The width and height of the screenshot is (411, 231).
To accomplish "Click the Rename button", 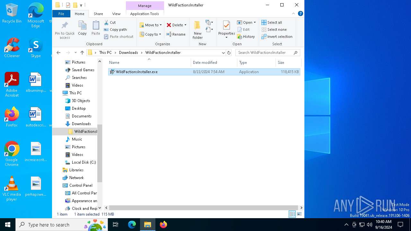I will (176, 34).
